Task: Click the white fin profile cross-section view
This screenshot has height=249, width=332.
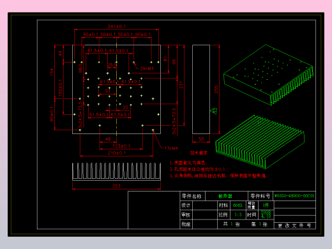Action: [116, 172]
